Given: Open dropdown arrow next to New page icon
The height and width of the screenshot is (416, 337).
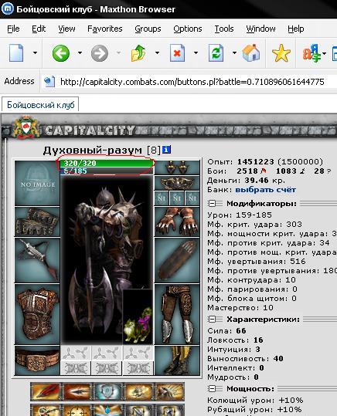Looking at the screenshot, I should pyautogui.click(x=35, y=52).
